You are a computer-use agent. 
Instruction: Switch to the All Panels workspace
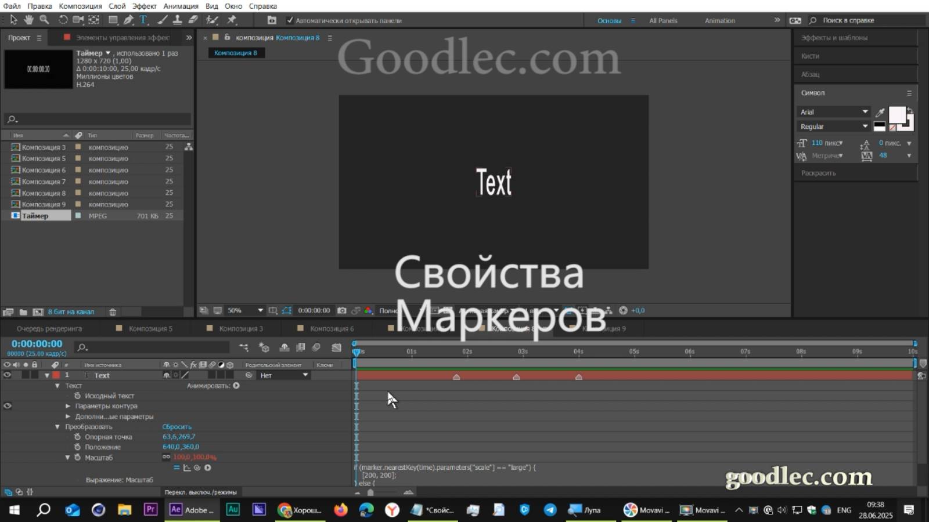pos(663,20)
